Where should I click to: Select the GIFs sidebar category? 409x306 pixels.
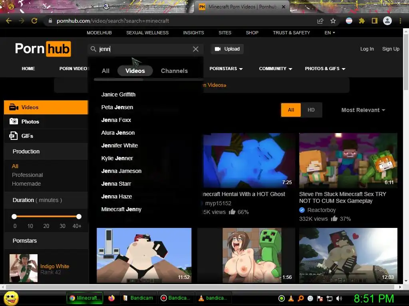point(46,136)
